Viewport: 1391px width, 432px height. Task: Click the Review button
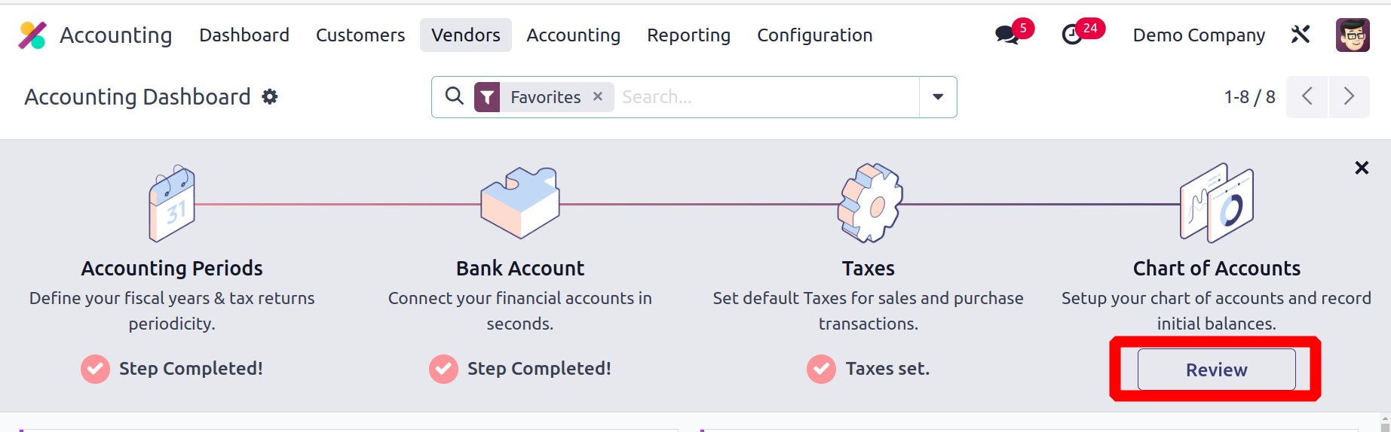(x=1216, y=370)
